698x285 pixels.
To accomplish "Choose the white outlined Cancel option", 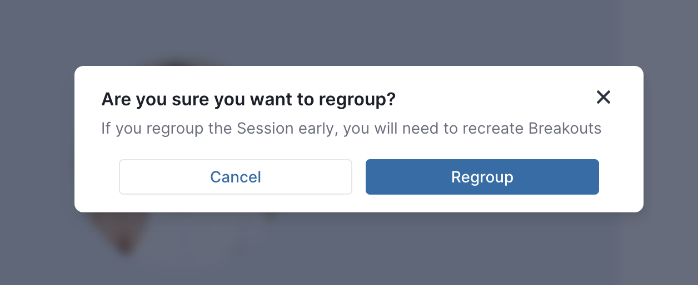I will pos(236,177).
